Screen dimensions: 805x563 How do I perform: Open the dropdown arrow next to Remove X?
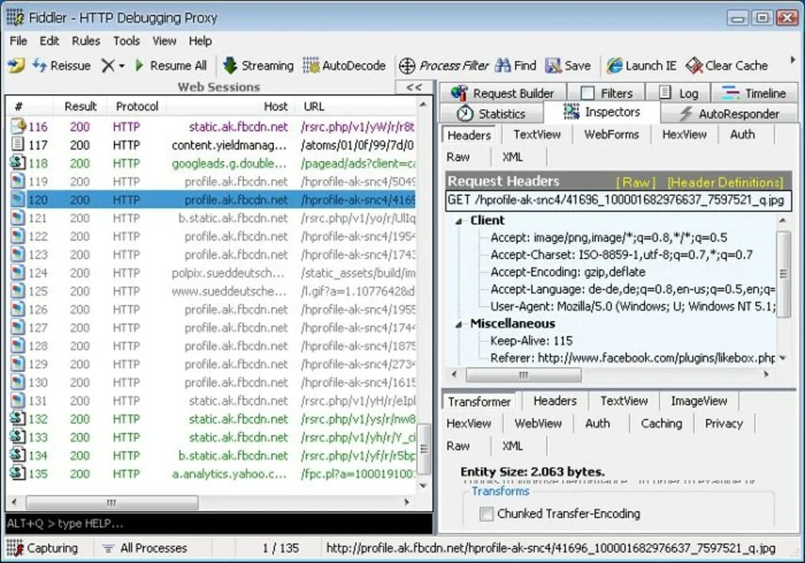pos(122,66)
